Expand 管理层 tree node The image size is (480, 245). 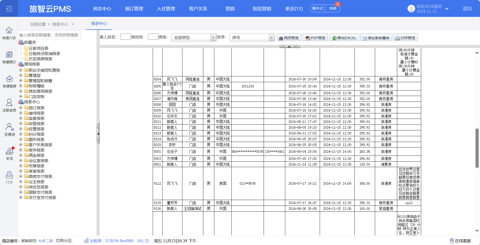click(21, 75)
